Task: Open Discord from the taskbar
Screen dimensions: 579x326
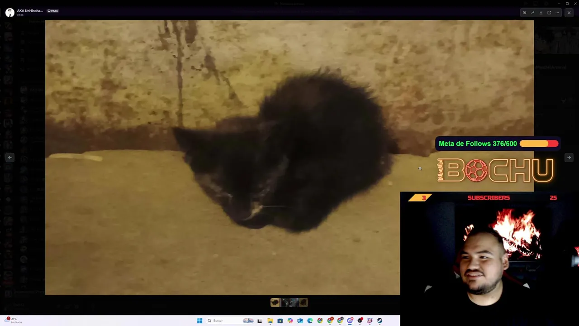Action: 350,321
